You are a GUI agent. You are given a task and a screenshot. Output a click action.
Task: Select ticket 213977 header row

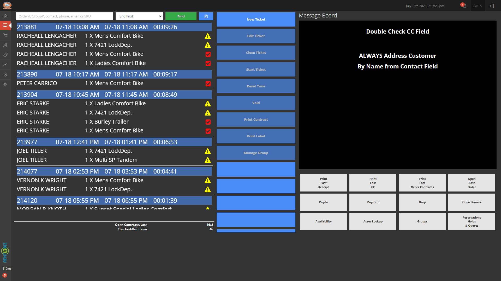pos(114,142)
